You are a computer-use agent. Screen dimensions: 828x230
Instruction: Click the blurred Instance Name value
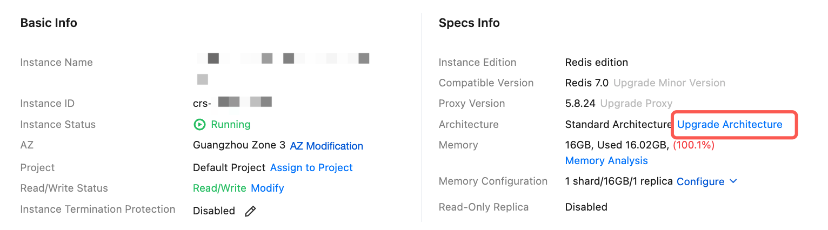point(283,58)
